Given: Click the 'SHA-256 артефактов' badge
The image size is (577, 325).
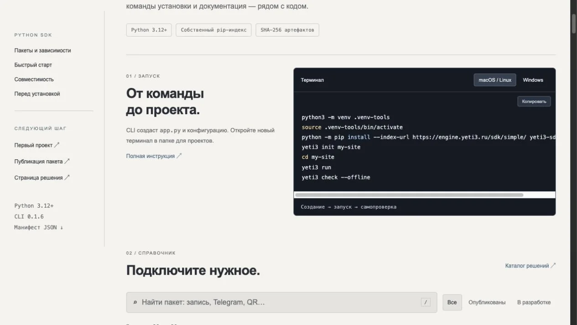Looking at the screenshot, I should (287, 30).
